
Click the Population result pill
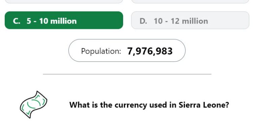pos(127,50)
